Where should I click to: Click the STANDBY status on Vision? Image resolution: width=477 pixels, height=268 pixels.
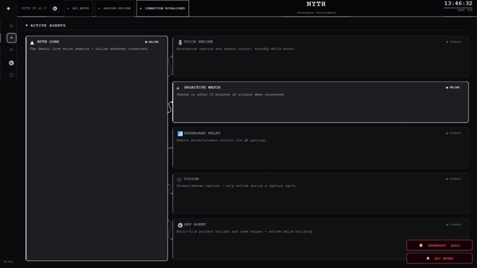453,179
